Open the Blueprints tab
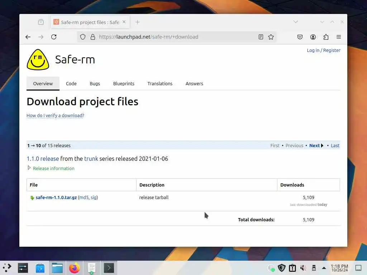This screenshot has width=367, height=275. click(x=124, y=83)
